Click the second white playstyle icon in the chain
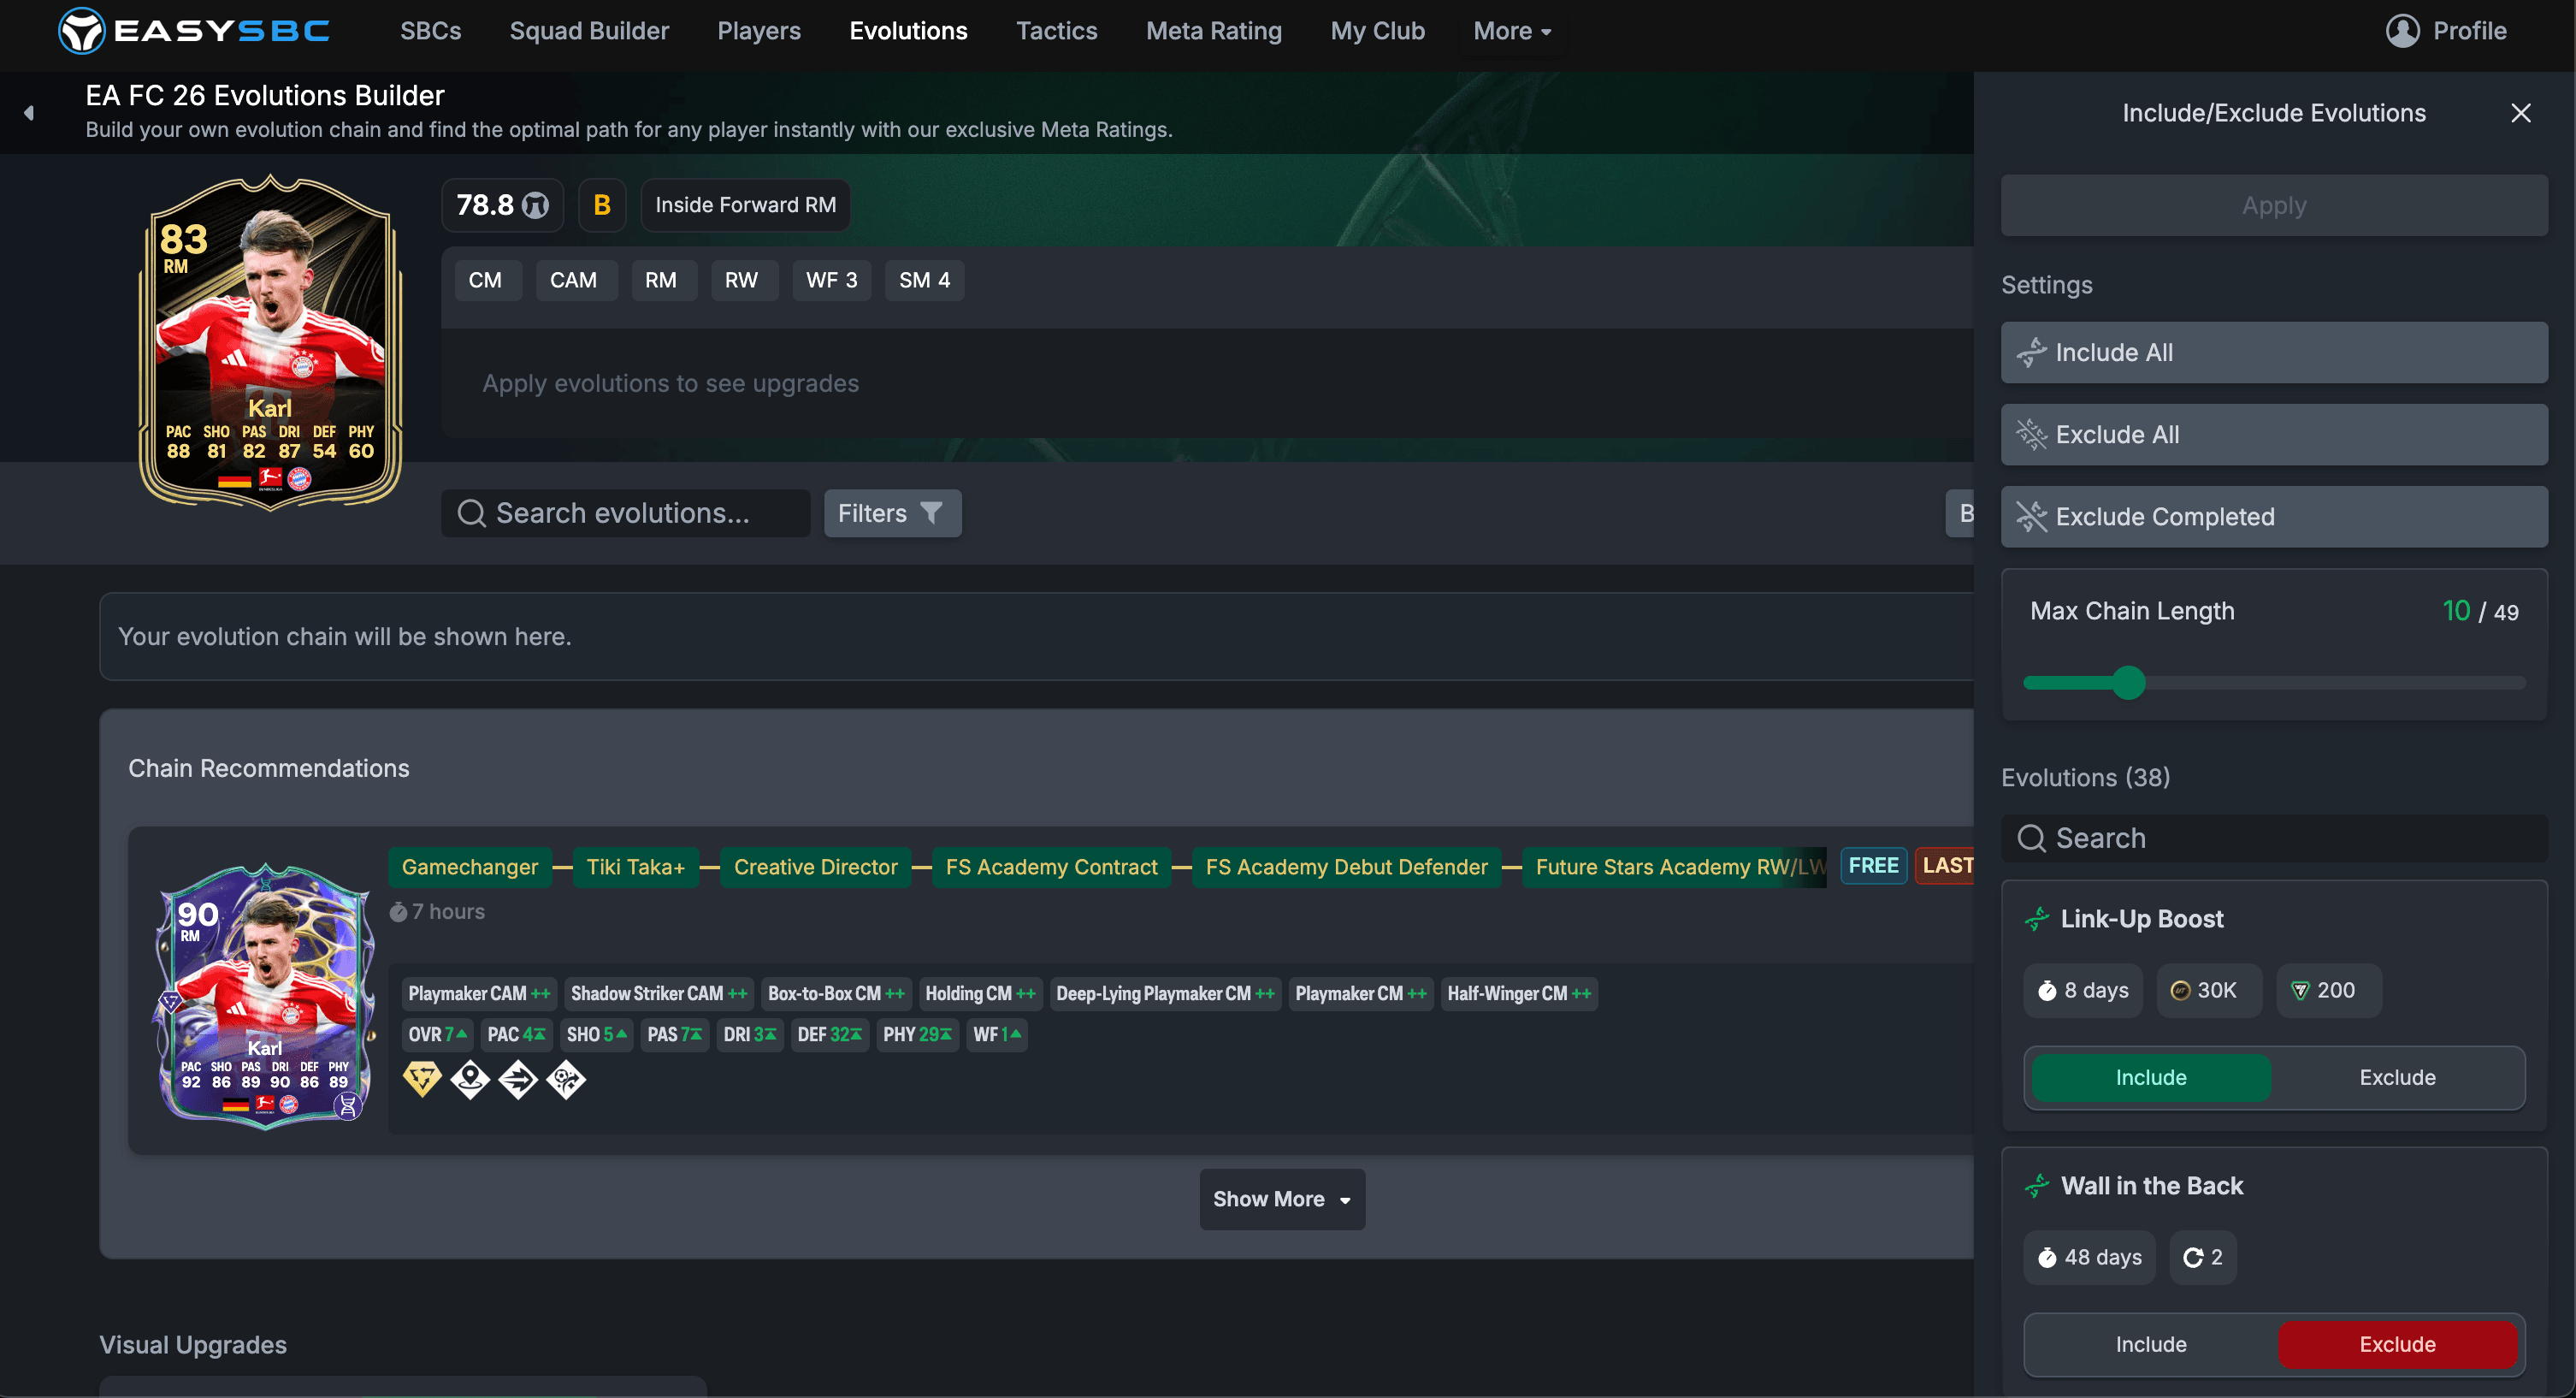The image size is (2576, 1398). coord(470,1079)
